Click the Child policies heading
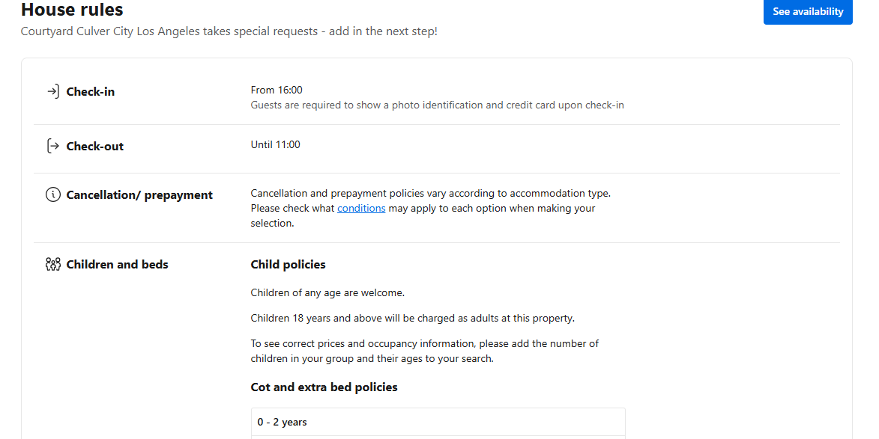 point(289,265)
